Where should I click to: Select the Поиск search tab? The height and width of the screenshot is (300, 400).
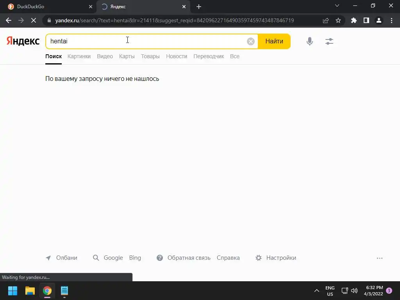click(x=54, y=56)
